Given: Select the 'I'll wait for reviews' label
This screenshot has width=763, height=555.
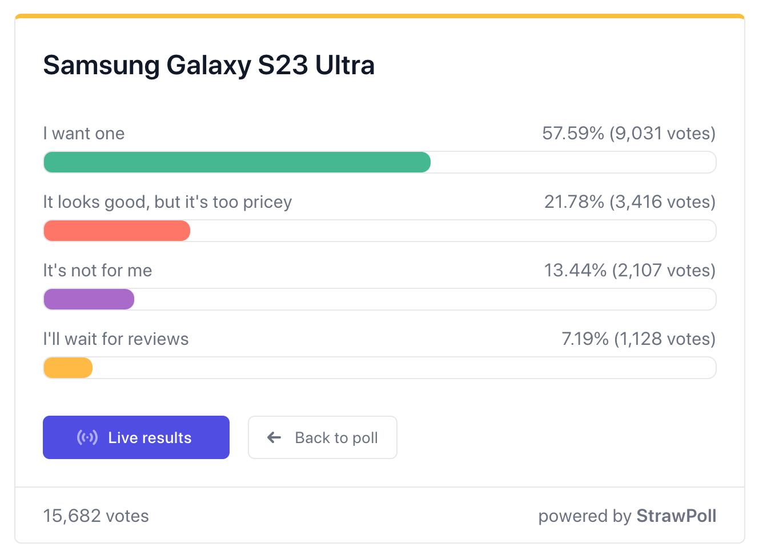Looking at the screenshot, I should [116, 339].
